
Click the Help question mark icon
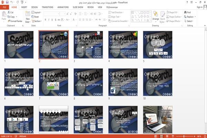point(187,2)
